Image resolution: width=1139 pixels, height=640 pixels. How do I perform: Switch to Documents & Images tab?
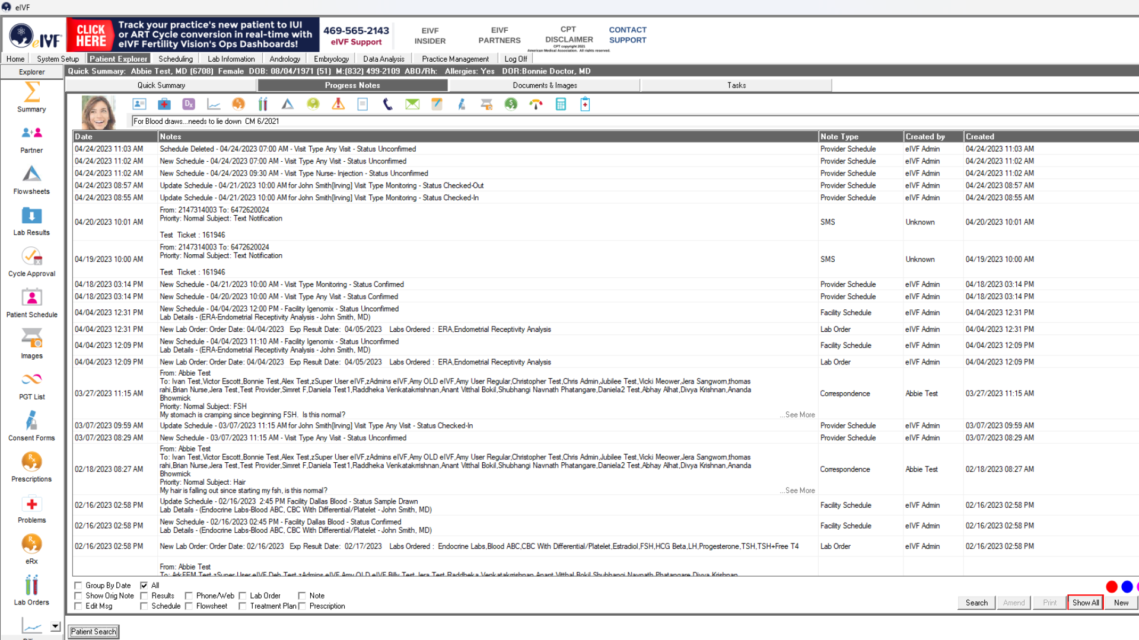pos(545,85)
